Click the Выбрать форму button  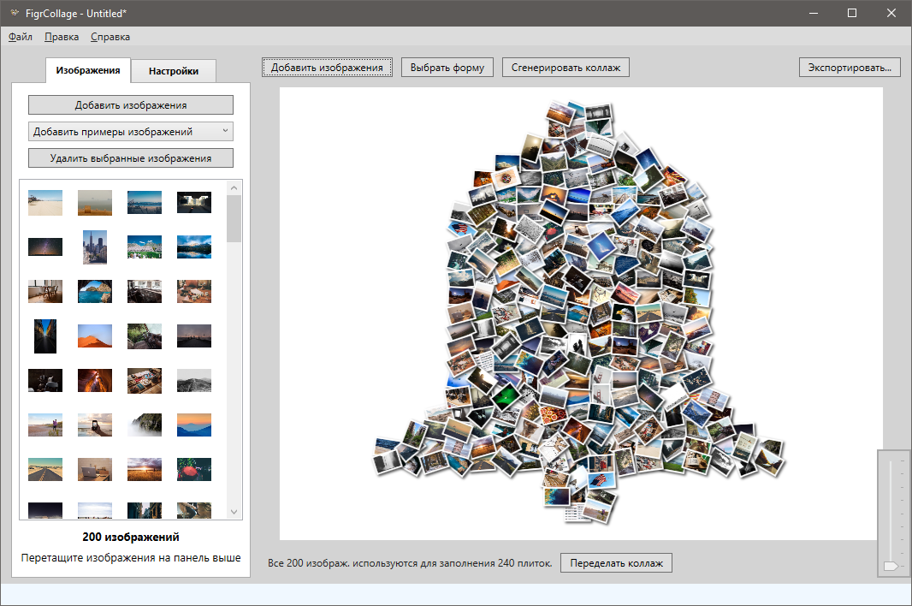(x=447, y=68)
